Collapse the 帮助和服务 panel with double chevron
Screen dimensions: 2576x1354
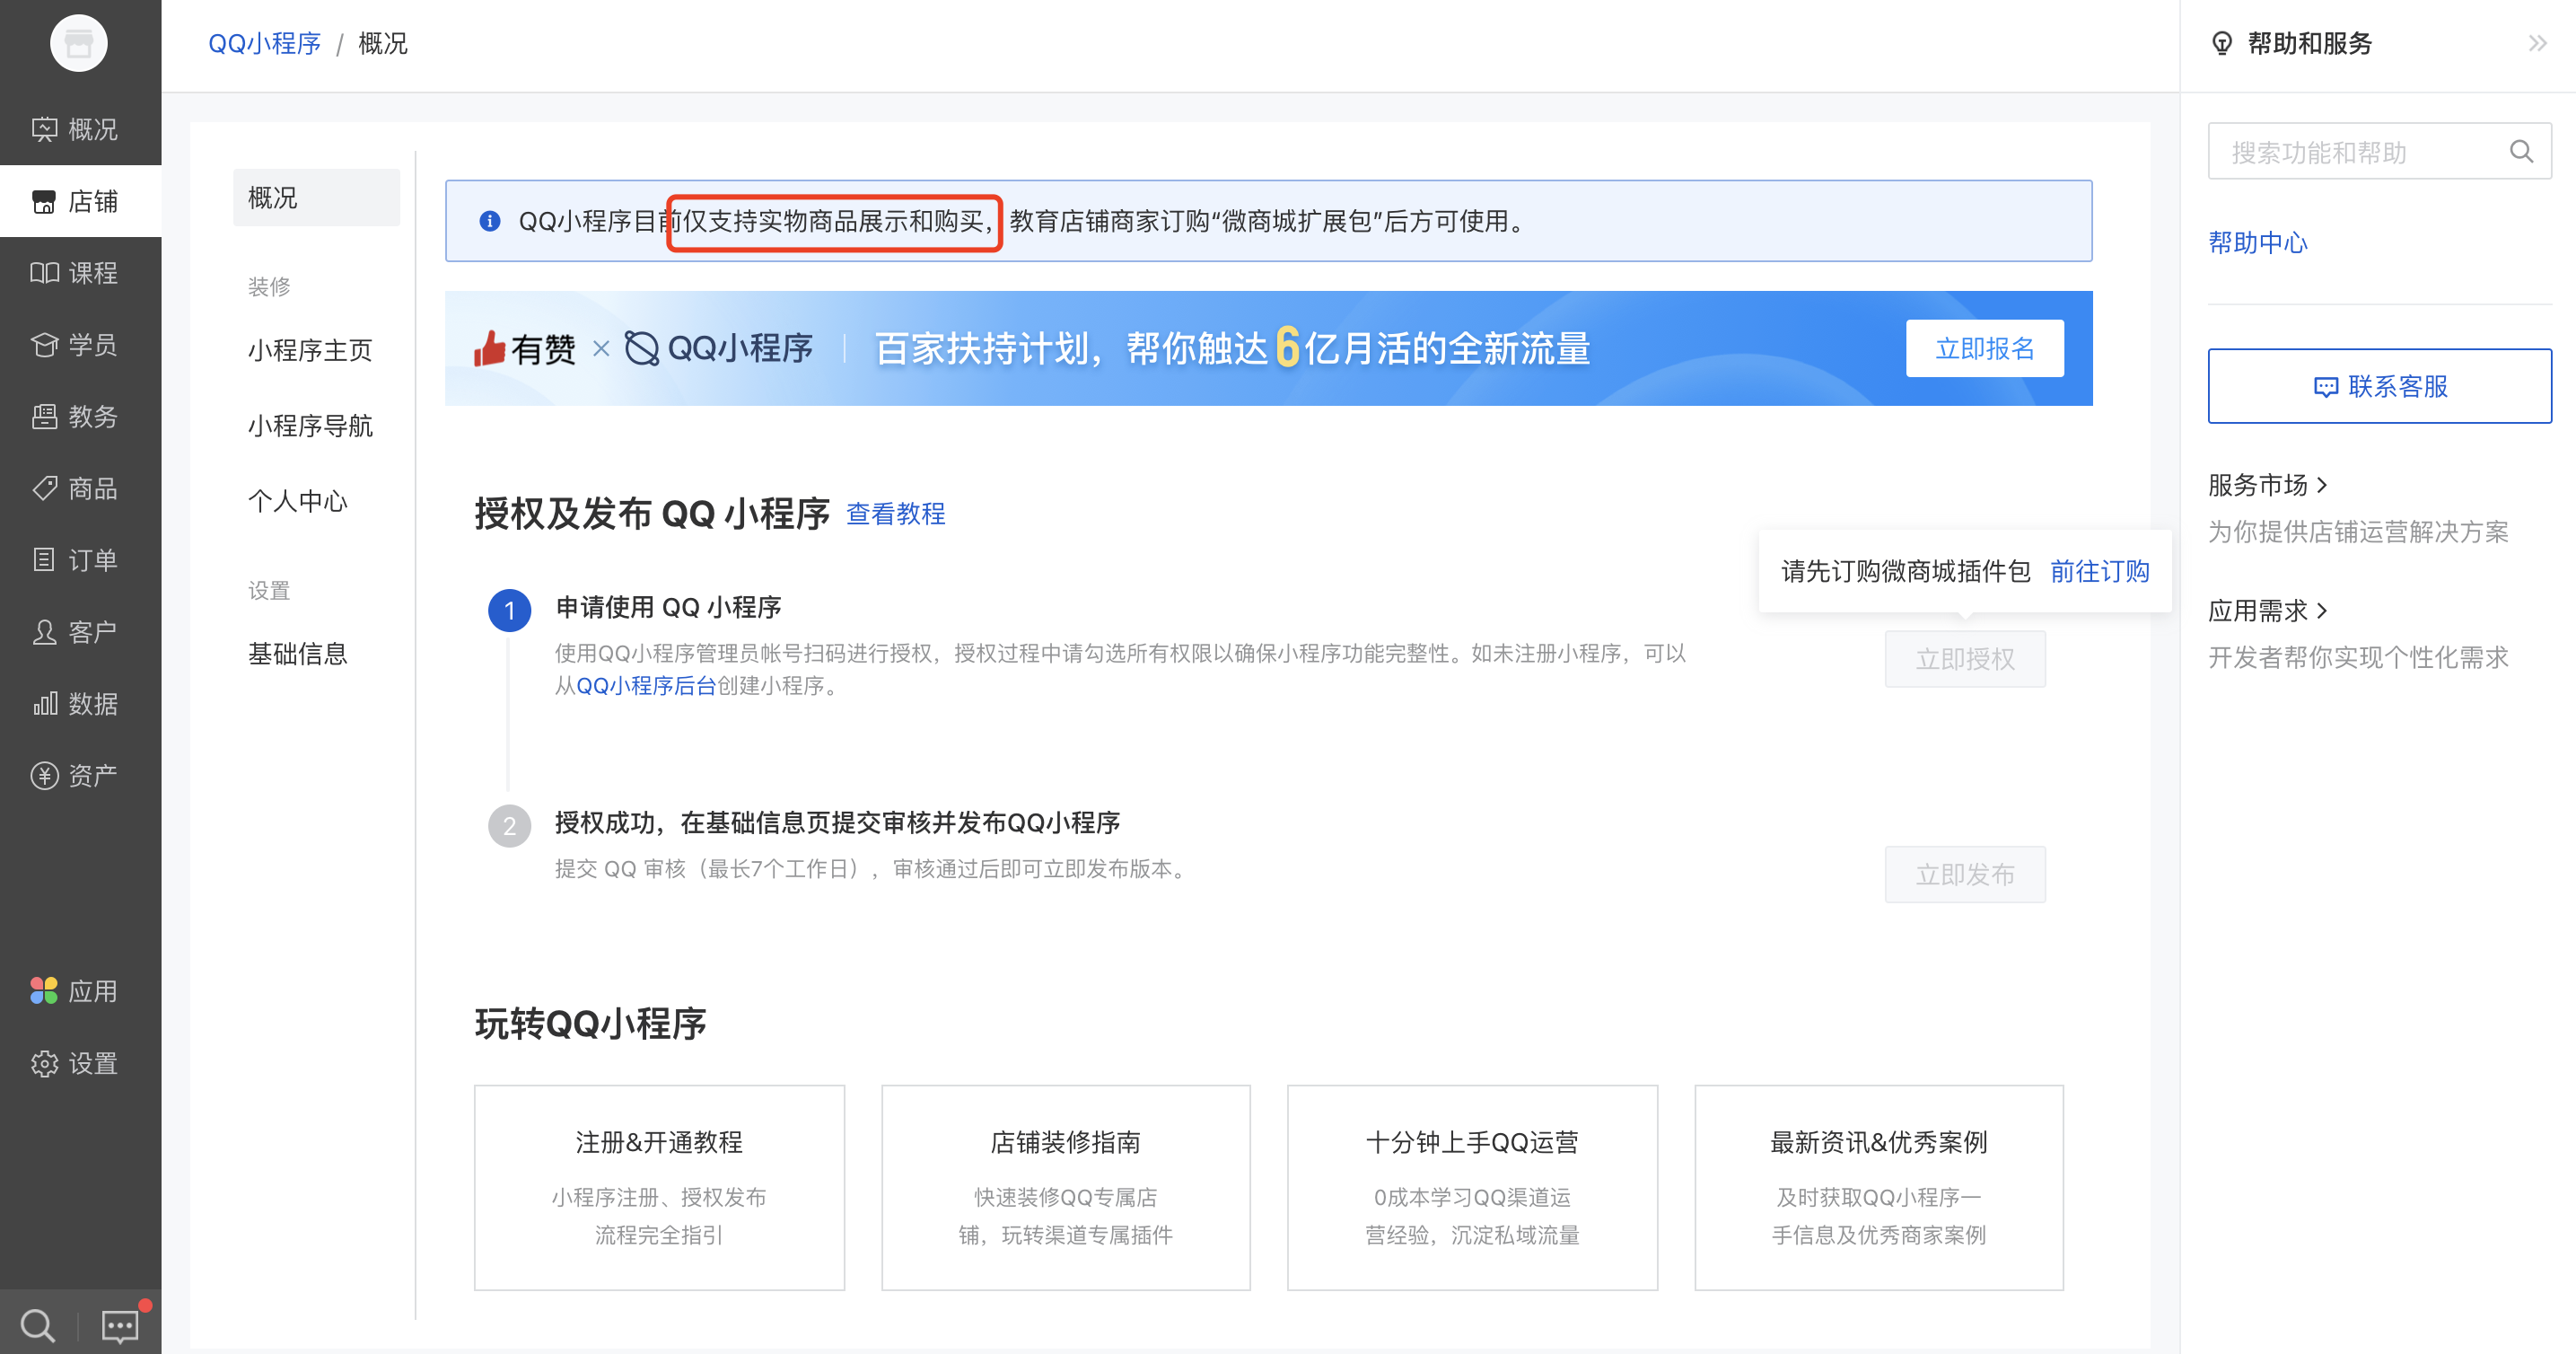click(x=2537, y=43)
